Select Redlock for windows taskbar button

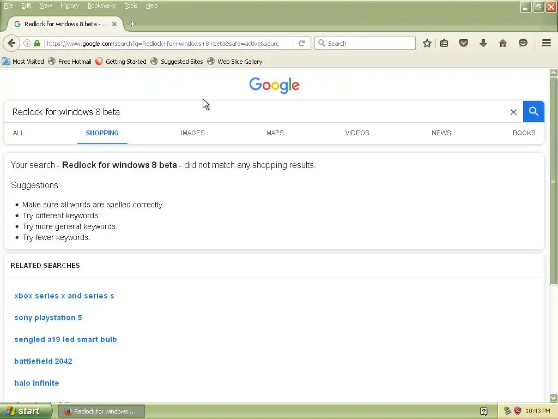pos(101,411)
